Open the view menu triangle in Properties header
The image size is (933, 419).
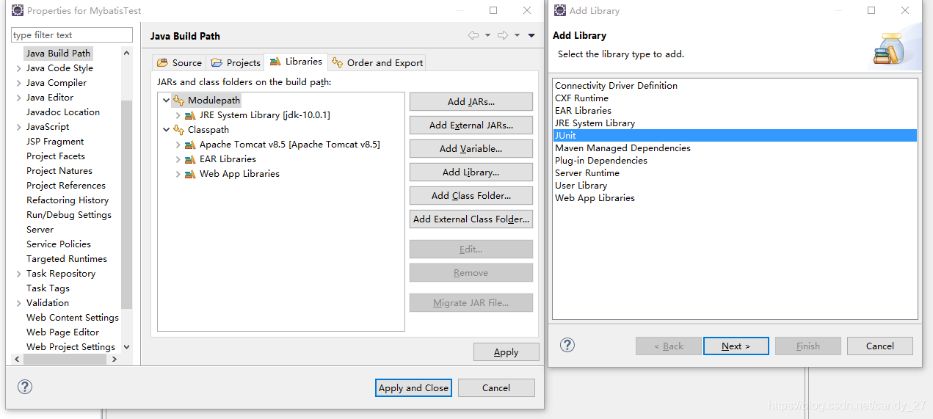pos(531,35)
